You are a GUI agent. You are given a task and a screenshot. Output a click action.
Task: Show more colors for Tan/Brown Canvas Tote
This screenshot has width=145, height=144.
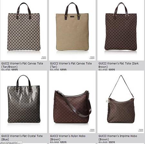[43, 58]
